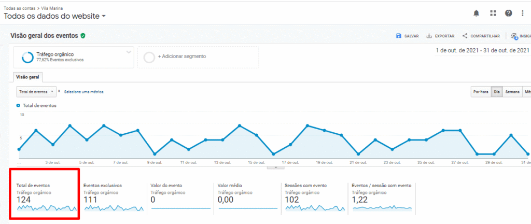
Task: Select the Dia time granularity
Action: (496, 92)
